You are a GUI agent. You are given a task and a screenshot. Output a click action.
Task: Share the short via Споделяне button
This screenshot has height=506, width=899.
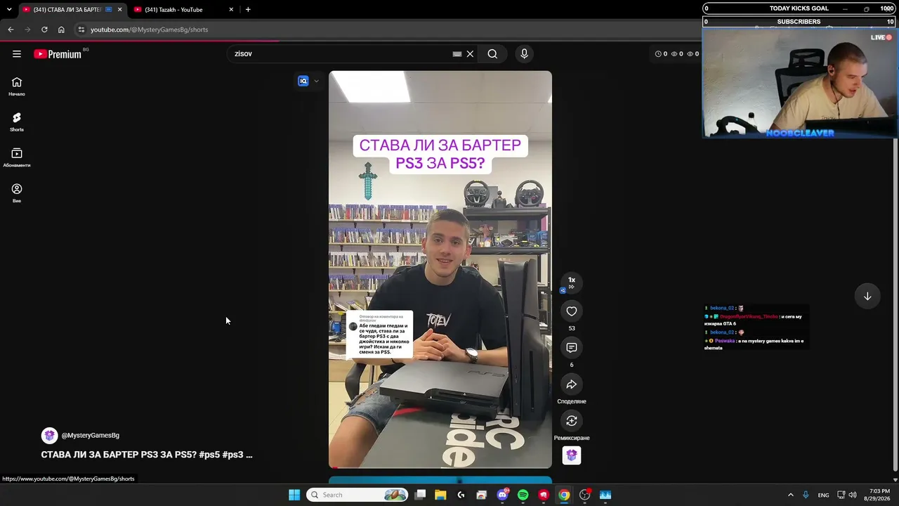(x=572, y=384)
